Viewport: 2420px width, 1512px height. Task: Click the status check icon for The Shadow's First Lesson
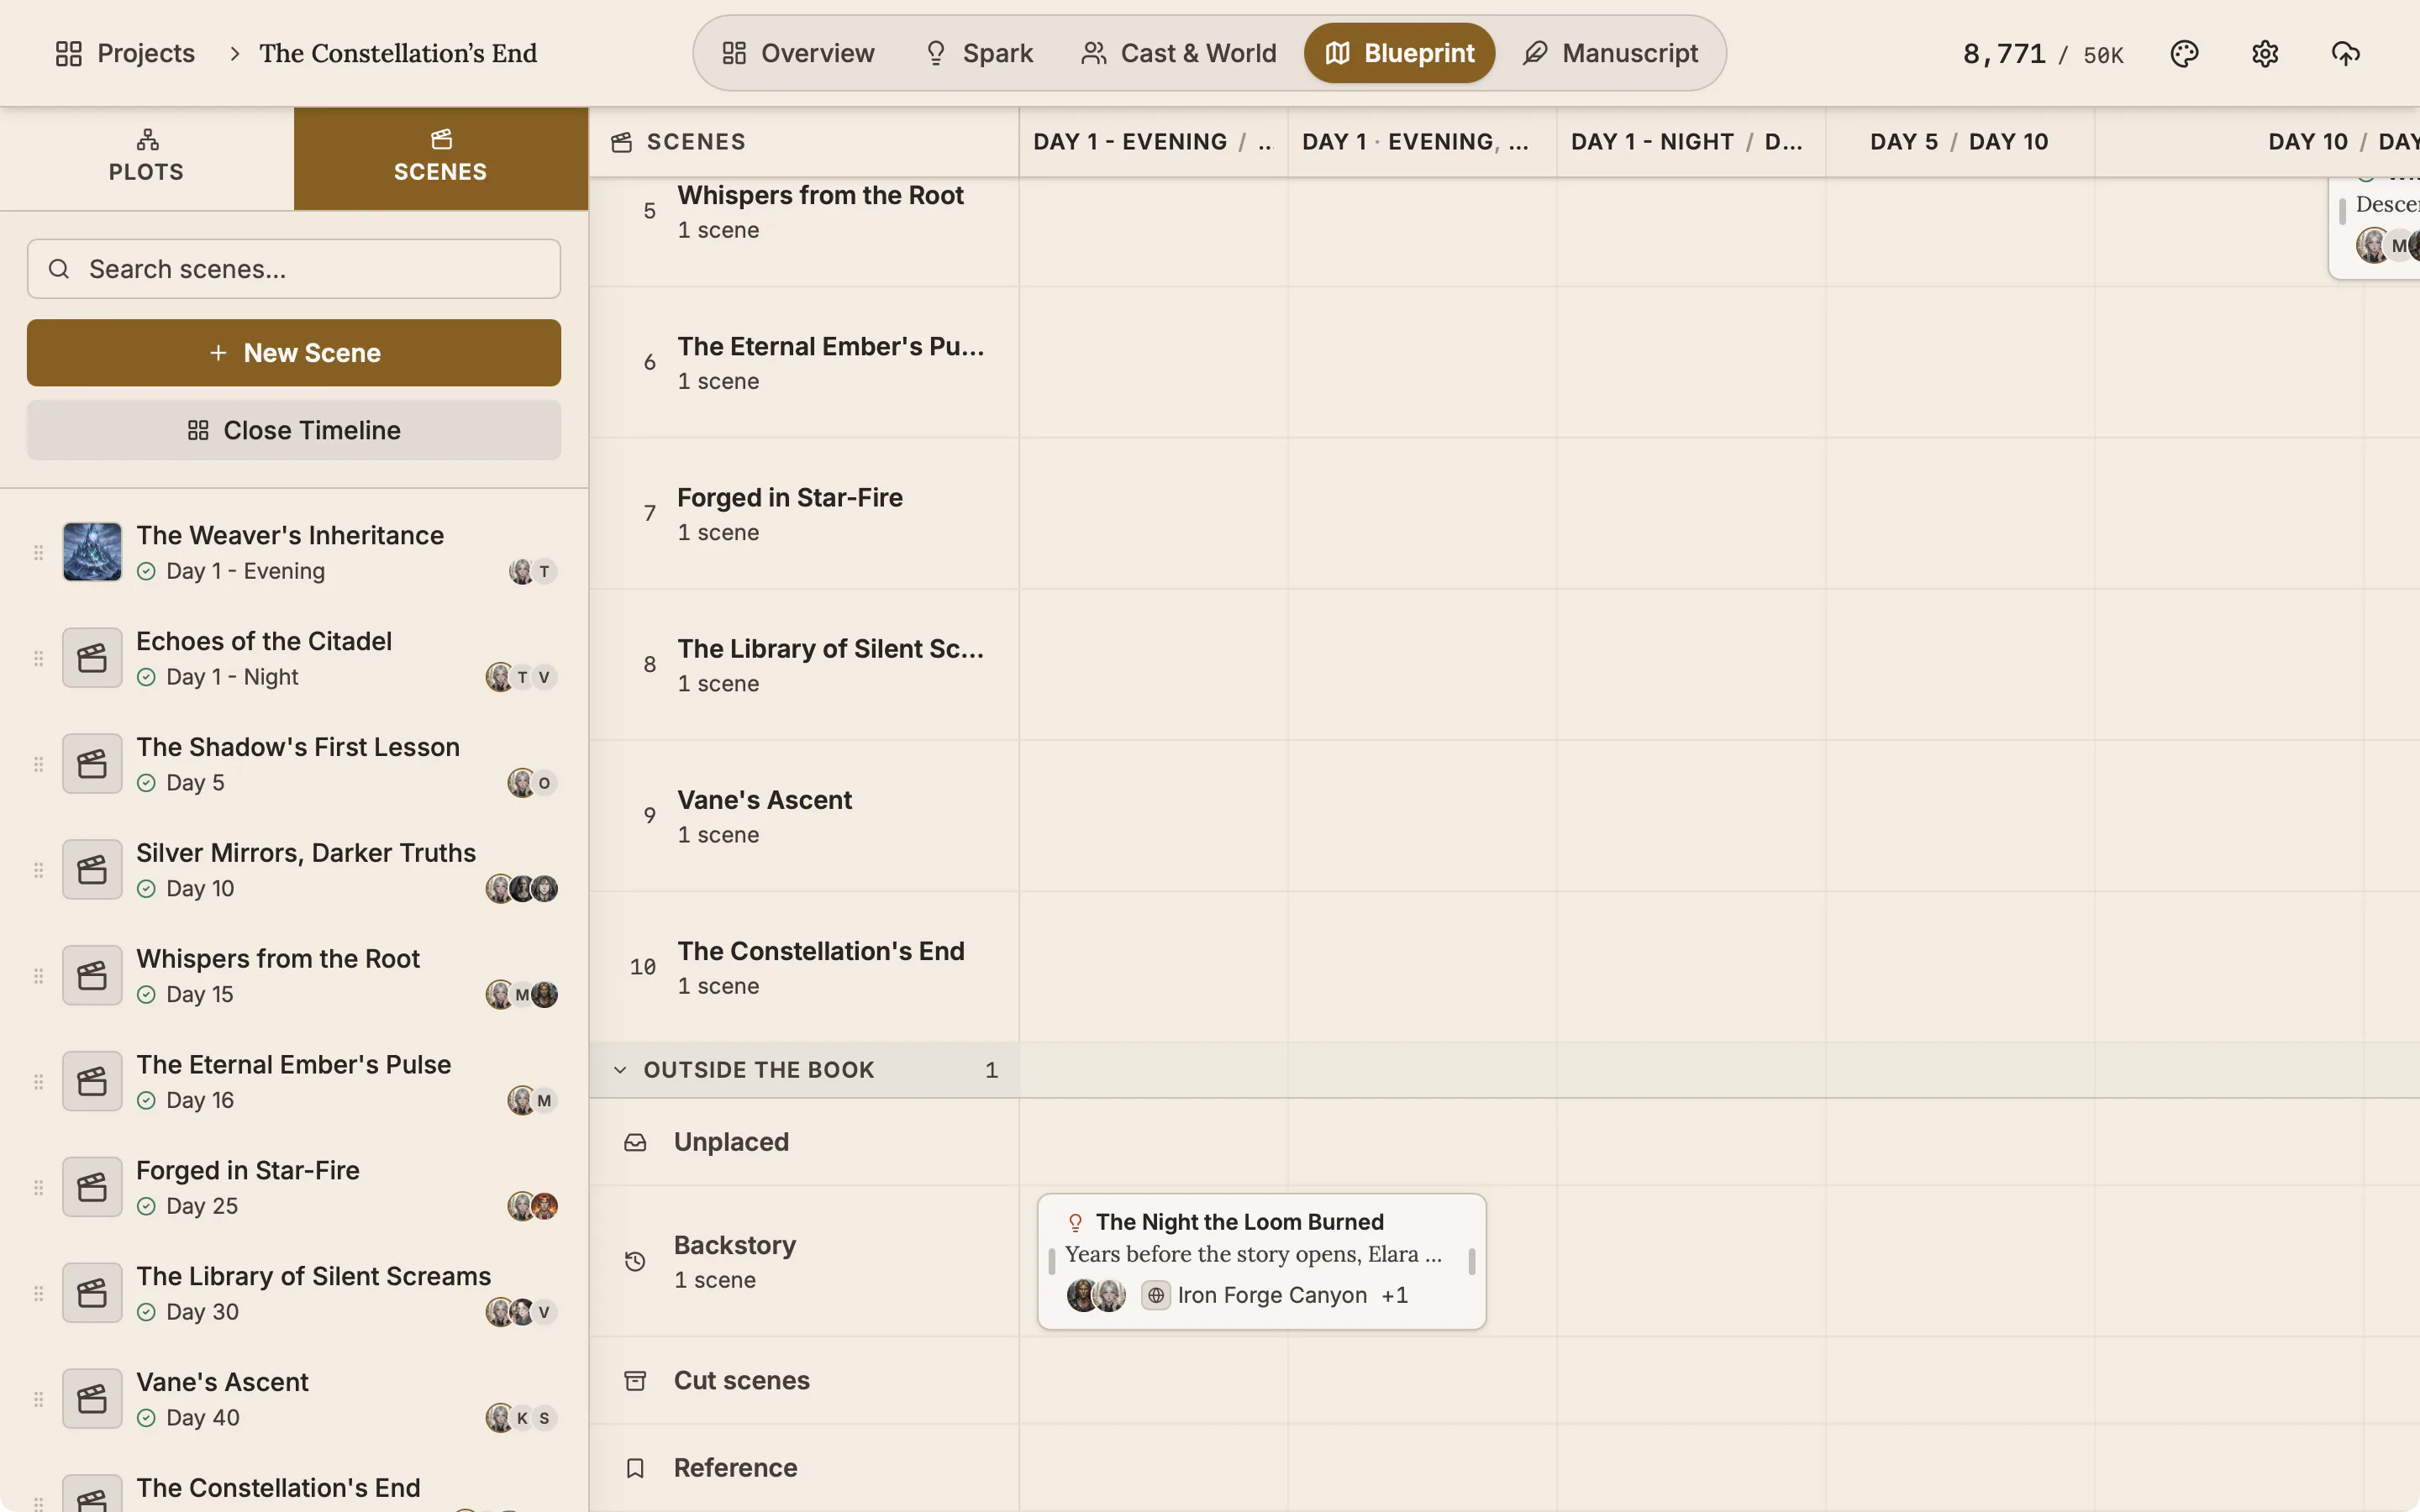click(x=146, y=783)
